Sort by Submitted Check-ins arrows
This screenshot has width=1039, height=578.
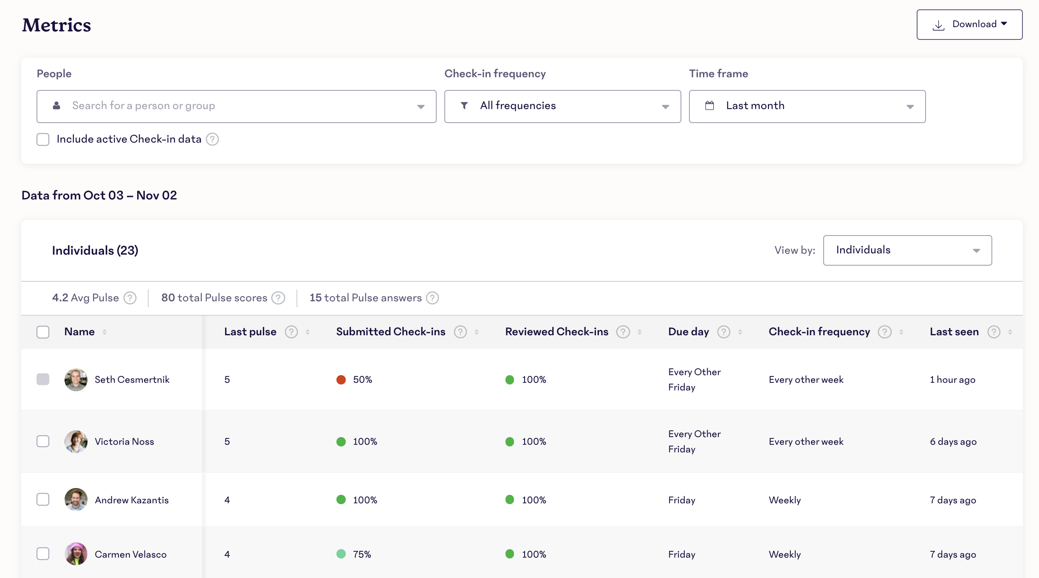[x=477, y=332]
